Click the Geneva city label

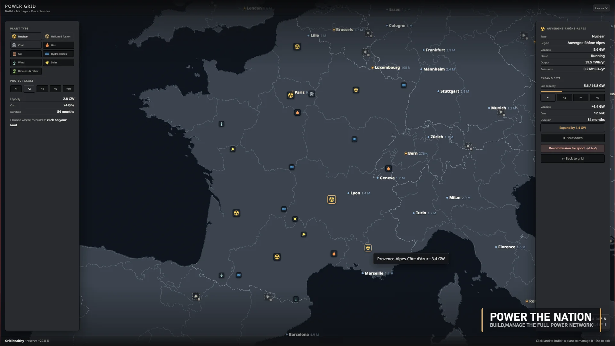[x=387, y=178]
